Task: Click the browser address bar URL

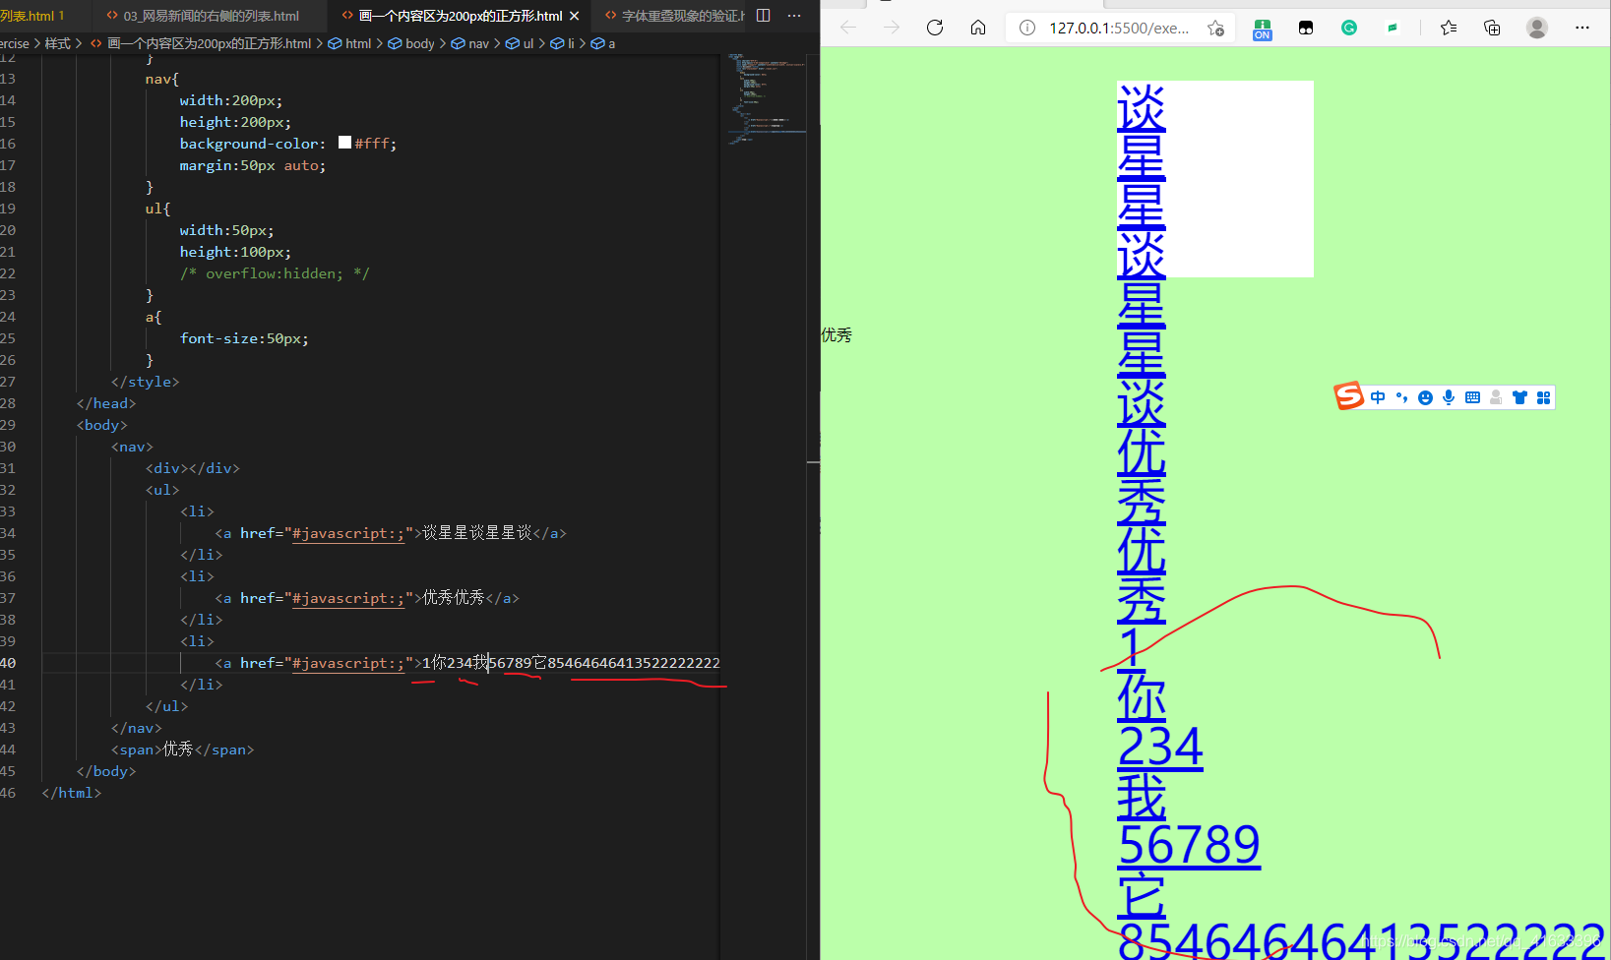Action: (1118, 28)
